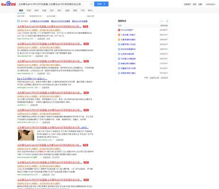Click the next arrow in 搜索热点 panel
The image size is (219, 189).
pyautogui.click(x=166, y=21)
